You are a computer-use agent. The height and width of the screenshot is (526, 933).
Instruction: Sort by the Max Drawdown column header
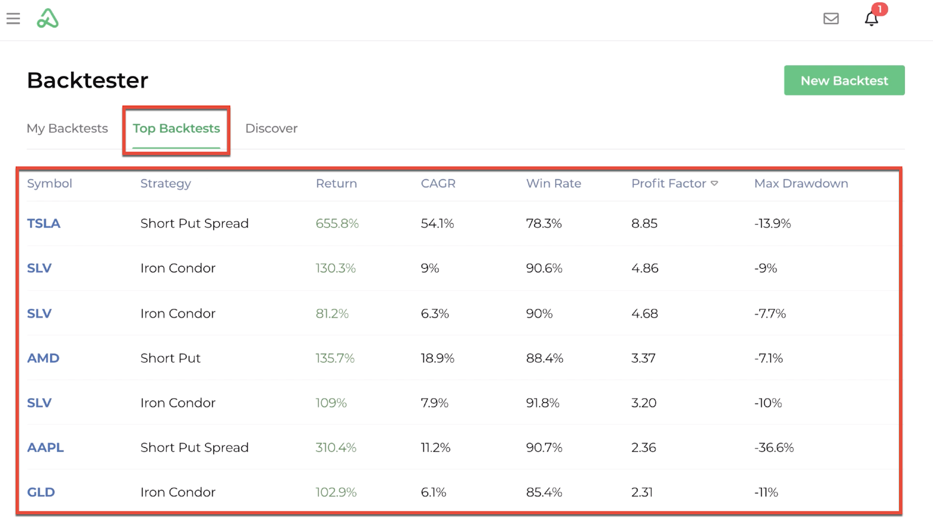[x=801, y=184]
